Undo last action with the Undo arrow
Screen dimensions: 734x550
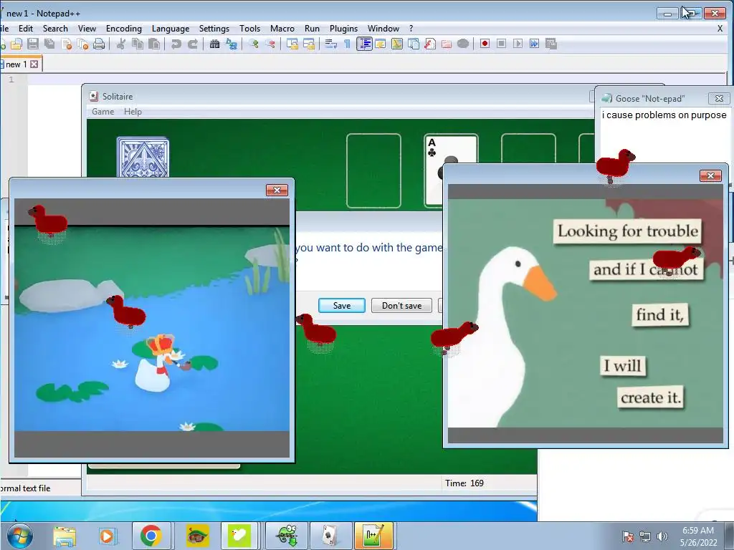176,44
